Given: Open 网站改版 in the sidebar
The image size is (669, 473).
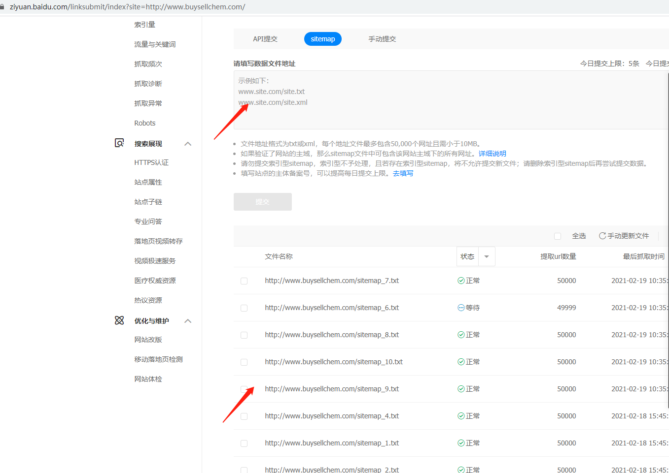Looking at the screenshot, I should click(x=148, y=340).
